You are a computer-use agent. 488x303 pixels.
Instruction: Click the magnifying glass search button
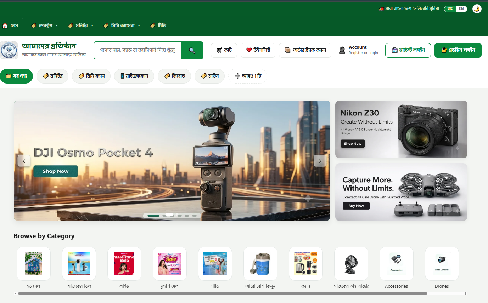(192, 51)
